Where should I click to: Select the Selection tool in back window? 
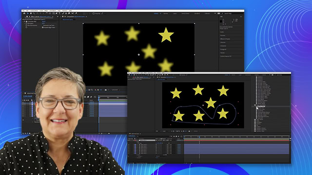(x=28, y=14)
